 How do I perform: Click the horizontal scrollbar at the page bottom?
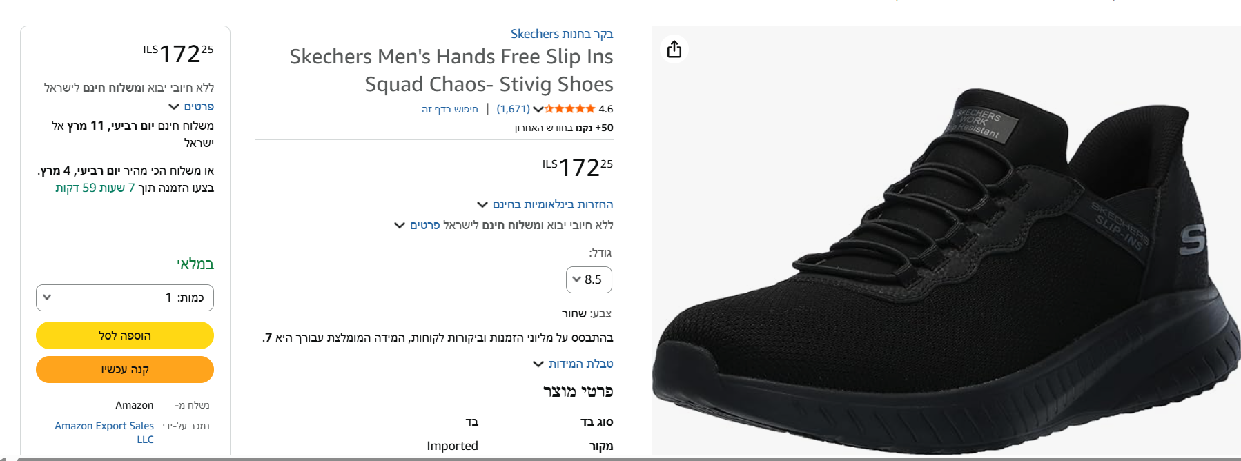click(x=620, y=458)
